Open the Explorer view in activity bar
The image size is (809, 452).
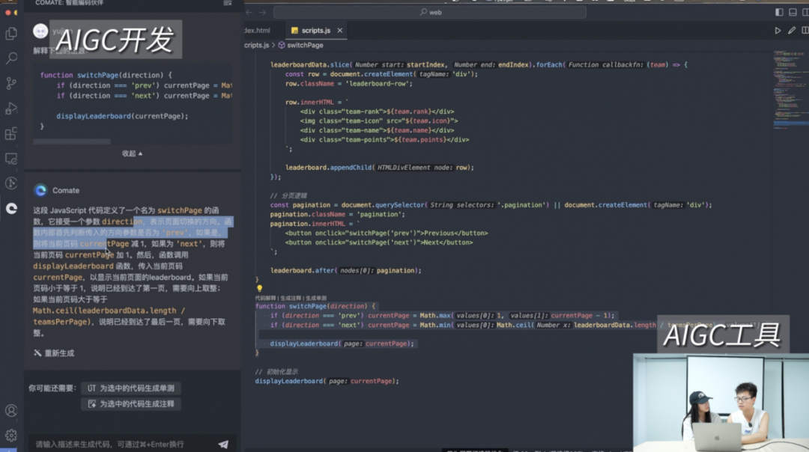coord(11,34)
